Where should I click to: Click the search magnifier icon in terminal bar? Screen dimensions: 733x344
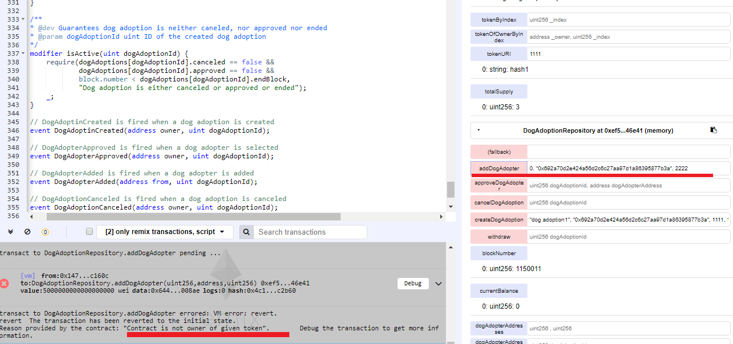(246, 232)
